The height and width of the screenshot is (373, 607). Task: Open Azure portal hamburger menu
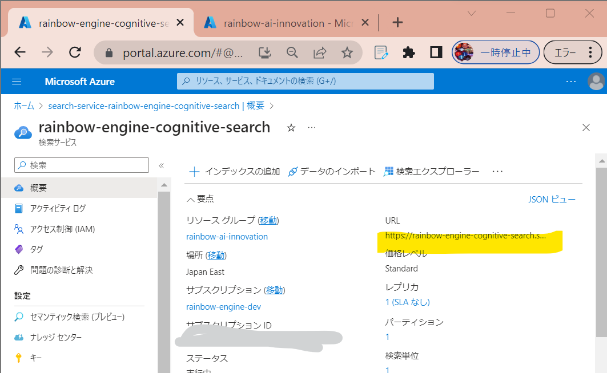tap(17, 82)
